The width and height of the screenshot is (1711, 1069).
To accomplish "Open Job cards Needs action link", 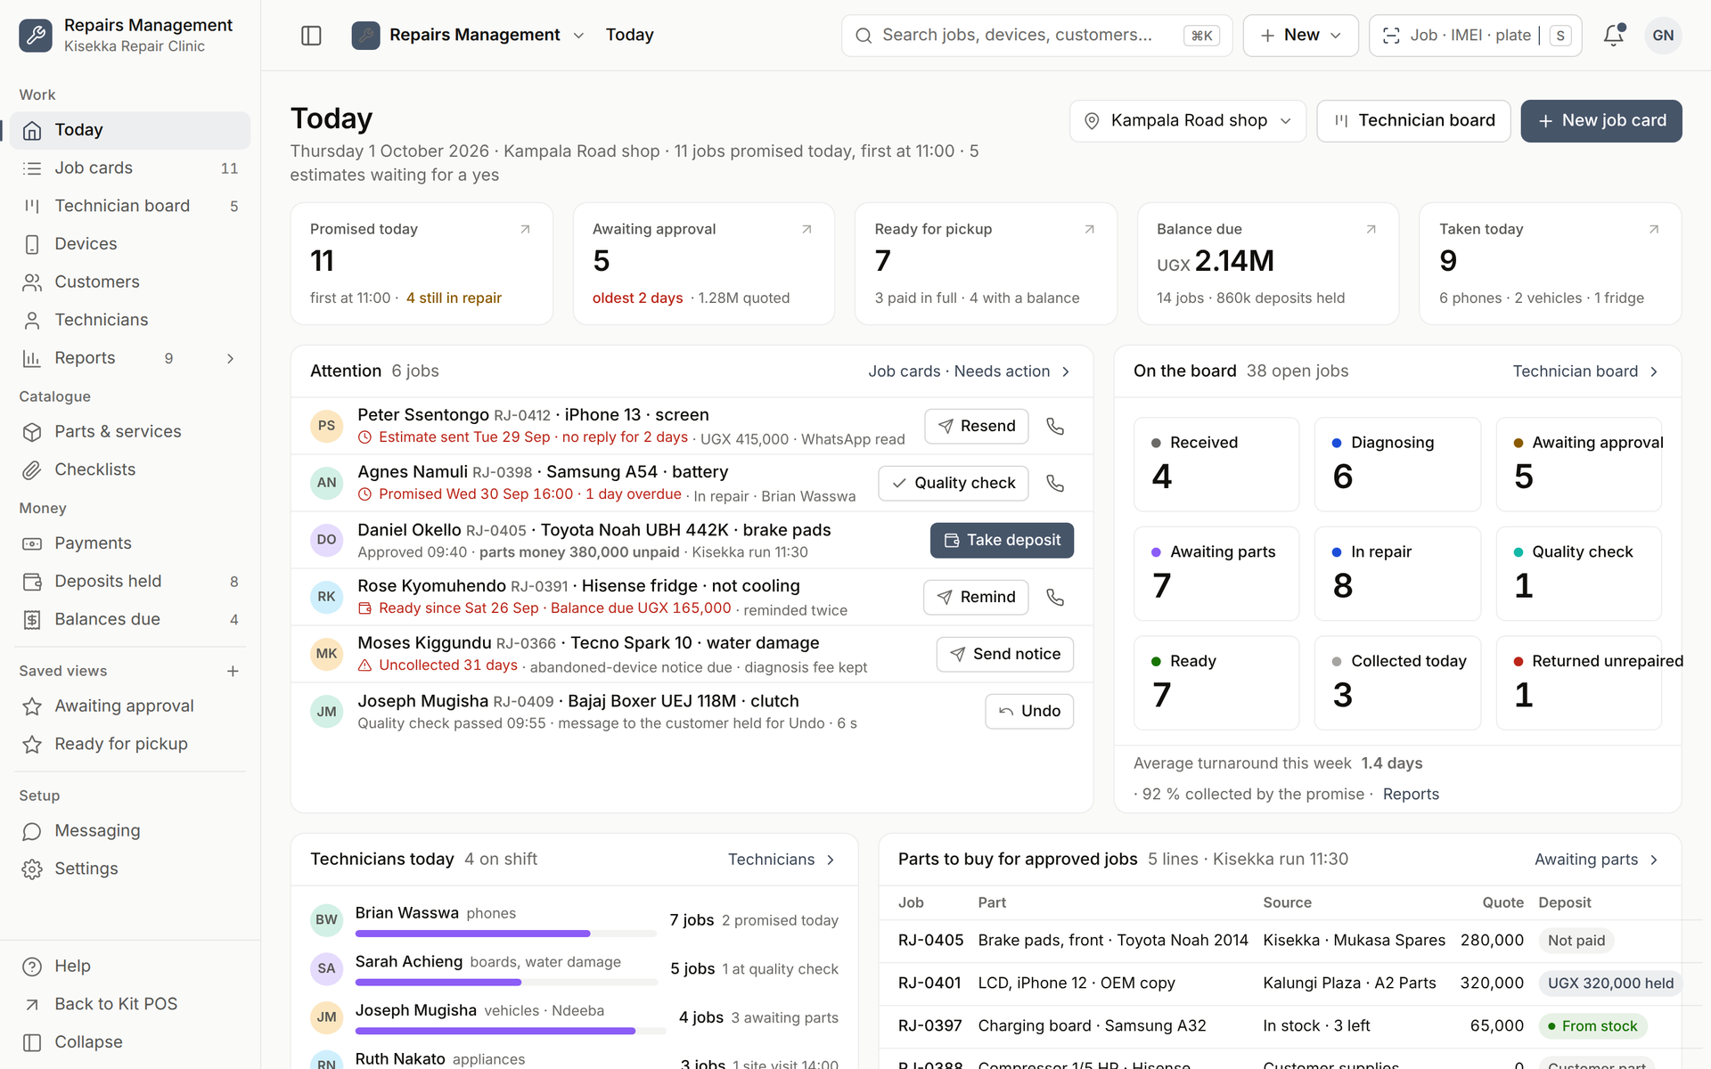I will (x=970, y=371).
